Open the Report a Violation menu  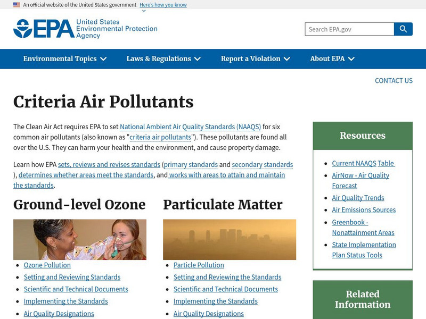(x=256, y=59)
